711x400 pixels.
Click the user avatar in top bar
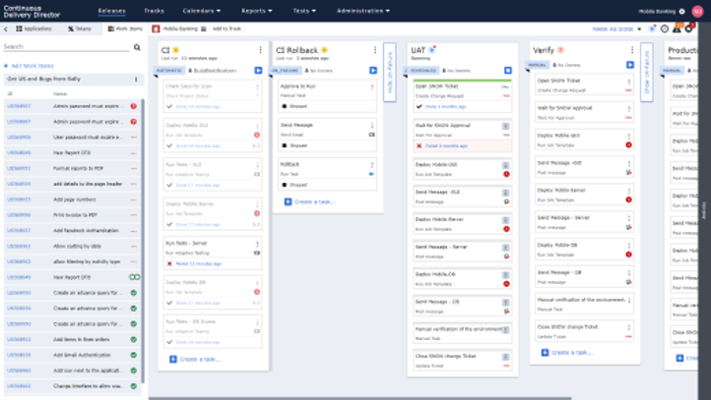point(696,12)
